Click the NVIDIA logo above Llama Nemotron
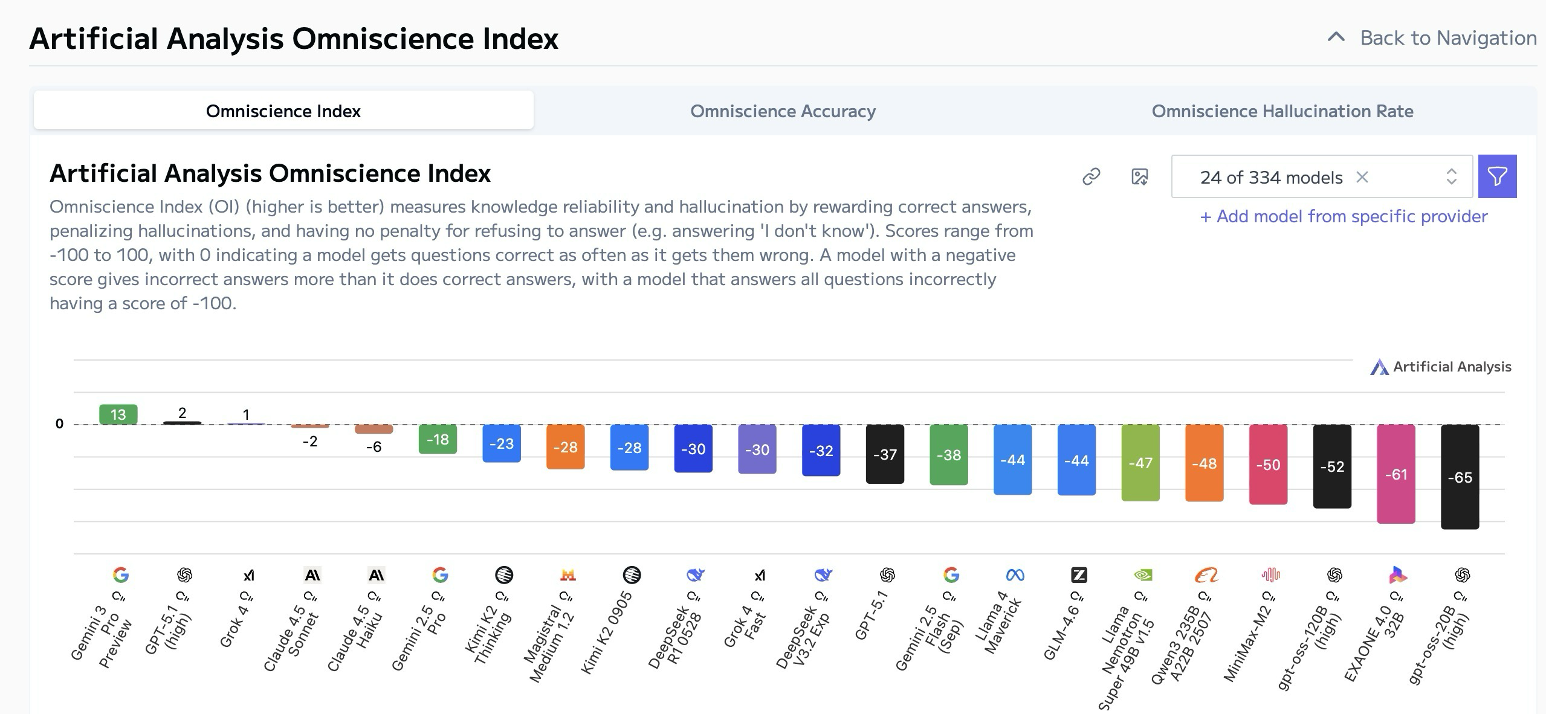Viewport: 1546px width, 714px height. 1143,575
